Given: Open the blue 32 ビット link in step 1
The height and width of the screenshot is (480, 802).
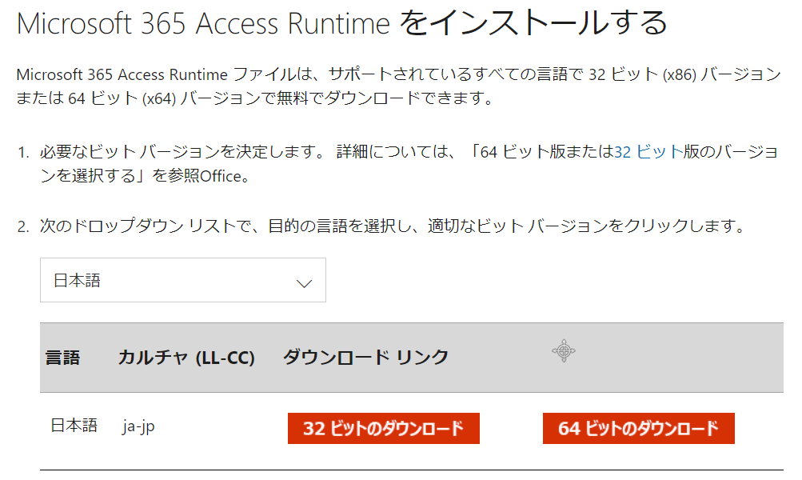Looking at the screenshot, I should tap(648, 152).
